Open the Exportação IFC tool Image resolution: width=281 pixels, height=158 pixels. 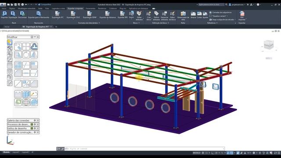[58, 14]
